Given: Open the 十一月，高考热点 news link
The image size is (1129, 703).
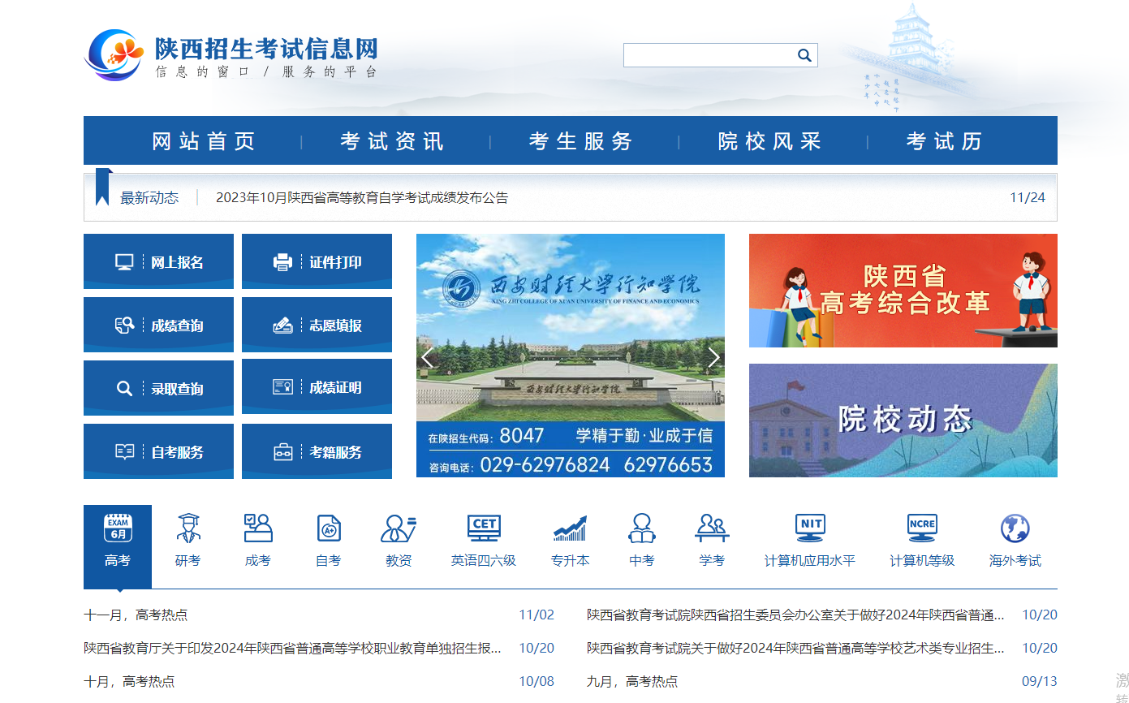Looking at the screenshot, I should click(x=136, y=615).
